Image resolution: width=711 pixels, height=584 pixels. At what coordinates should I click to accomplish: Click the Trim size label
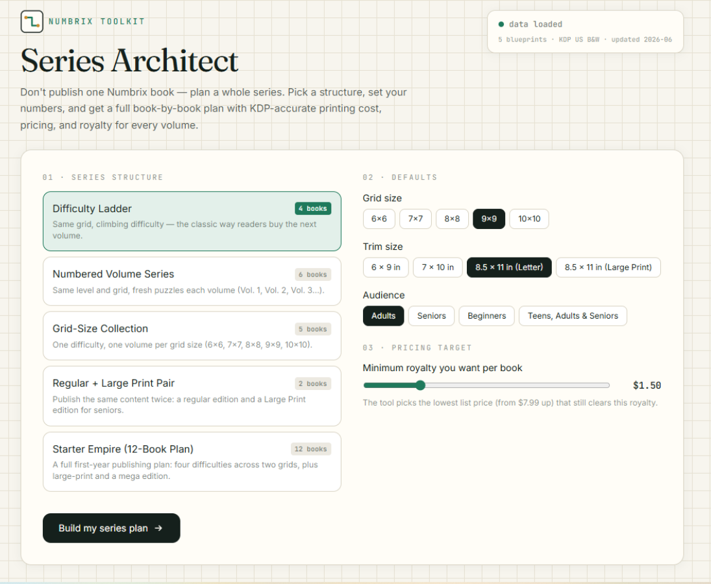click(x=382, y=247)
